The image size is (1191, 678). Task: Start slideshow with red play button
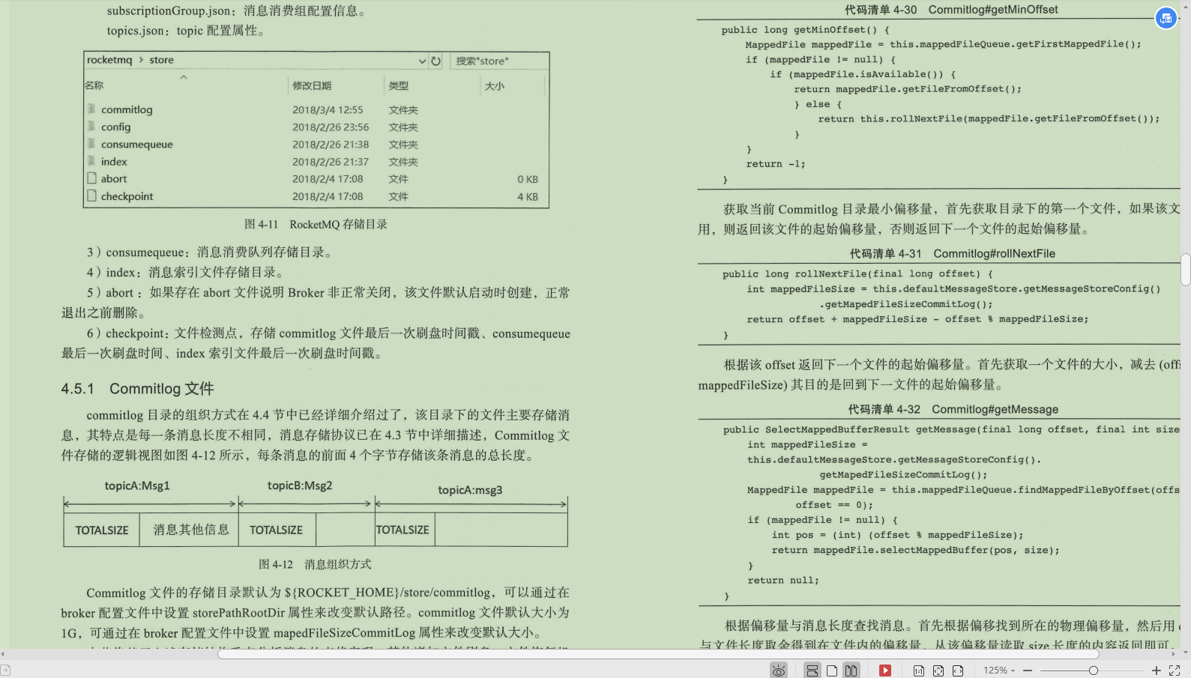coord(885,671)
